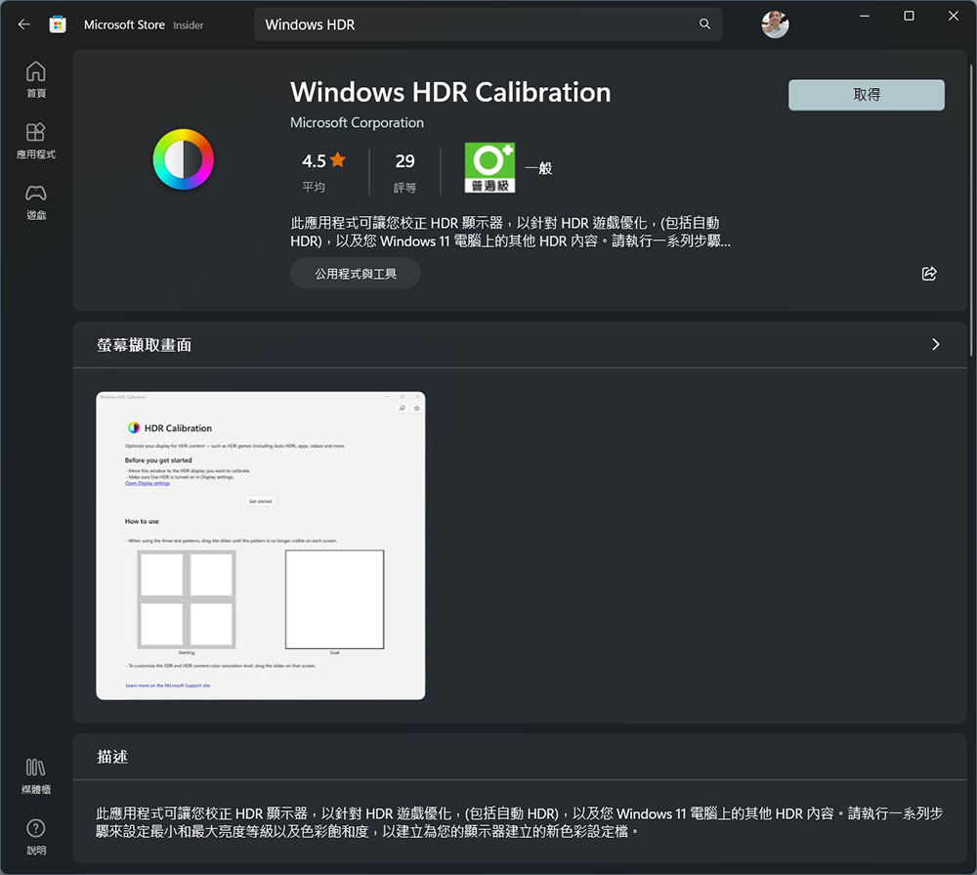Click the search magnifier icon
The height and width of the screenshot is (875, 977).
[704, 24]
